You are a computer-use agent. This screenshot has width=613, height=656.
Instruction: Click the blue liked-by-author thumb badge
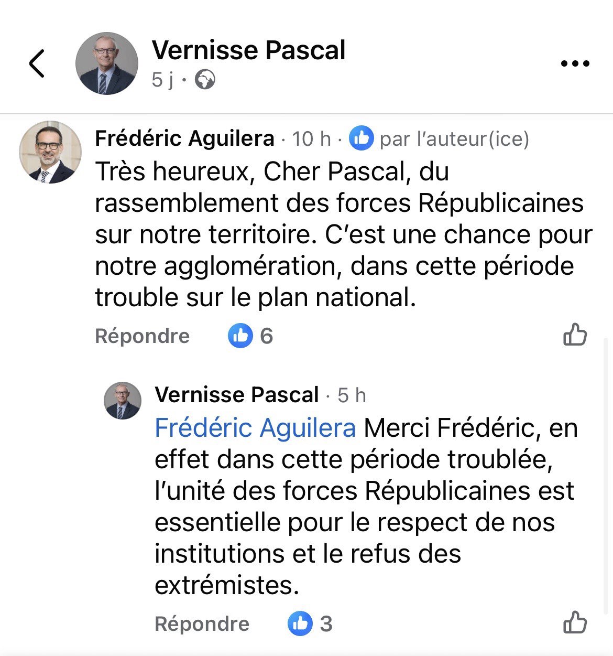[x=362, y=139]
